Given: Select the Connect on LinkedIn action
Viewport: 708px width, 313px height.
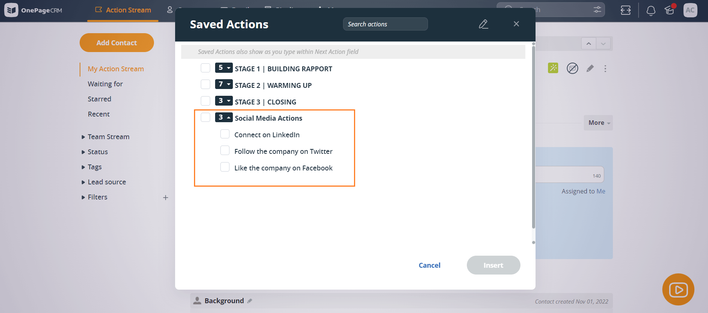Looking at the screenshot, I should 225,134.
